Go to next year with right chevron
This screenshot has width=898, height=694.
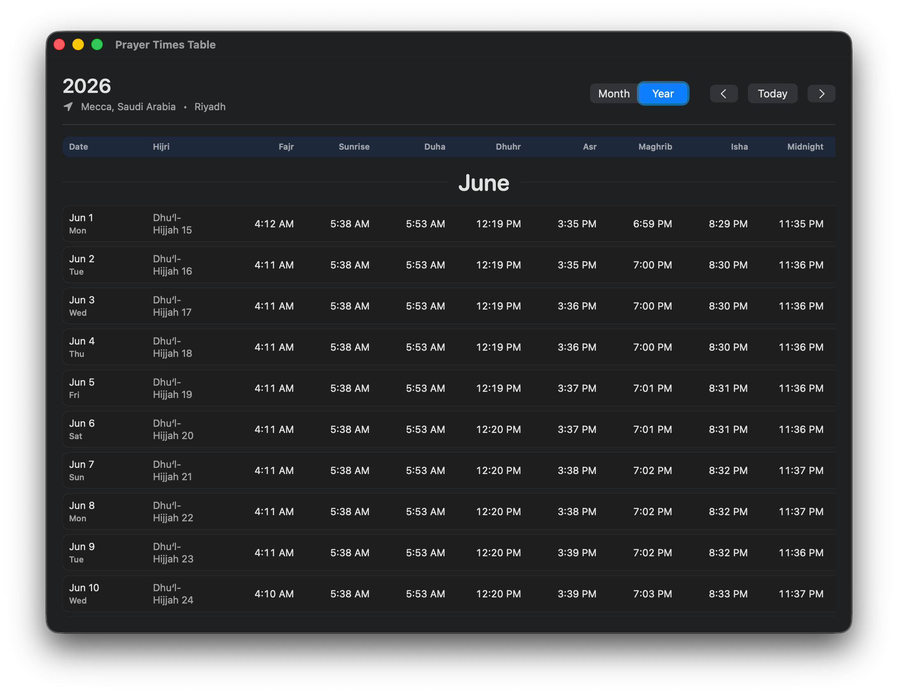821,94
